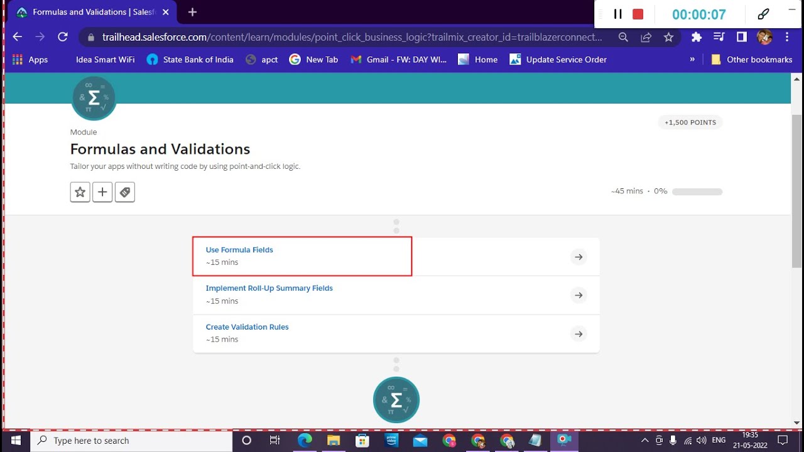Open the apct bookmark
Image resolution: width=804 pixels, height=452 pixels.
pyautogui.click(x=262, y=60)
